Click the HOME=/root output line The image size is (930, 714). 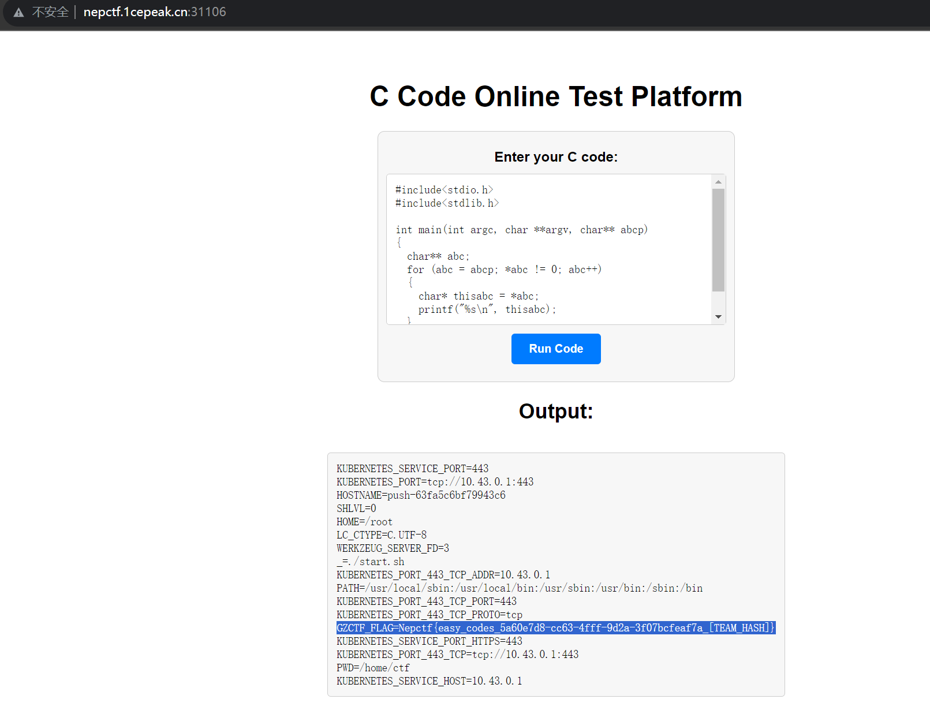coord(364,522)
